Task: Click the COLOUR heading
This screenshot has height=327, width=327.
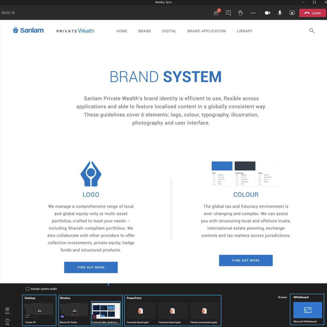Action: click(246, 195)
